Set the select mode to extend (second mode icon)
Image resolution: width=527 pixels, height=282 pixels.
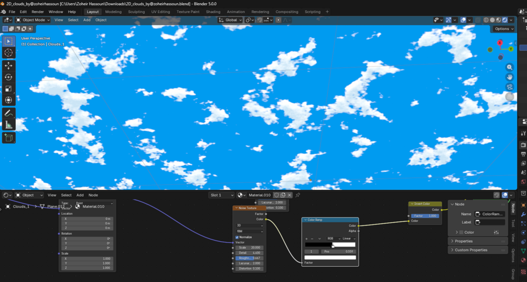[x=11, y=29]
